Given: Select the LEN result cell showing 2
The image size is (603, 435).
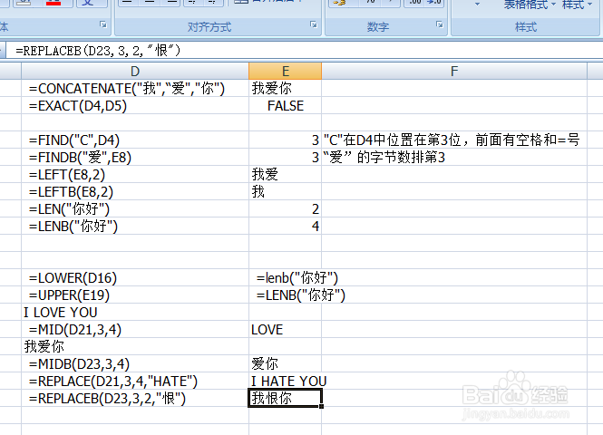Looking at the screenshot, I should pos(285,209).
